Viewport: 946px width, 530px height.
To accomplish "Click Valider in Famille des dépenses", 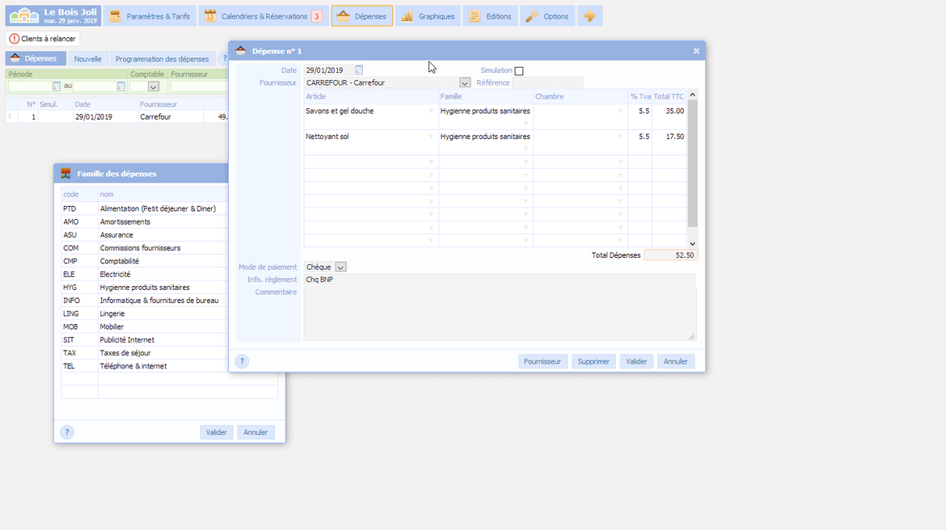I will pos(216,432).
